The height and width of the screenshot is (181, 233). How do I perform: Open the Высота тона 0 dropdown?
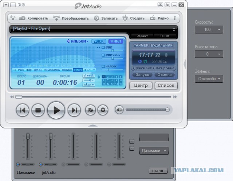(x=209, y=54)
